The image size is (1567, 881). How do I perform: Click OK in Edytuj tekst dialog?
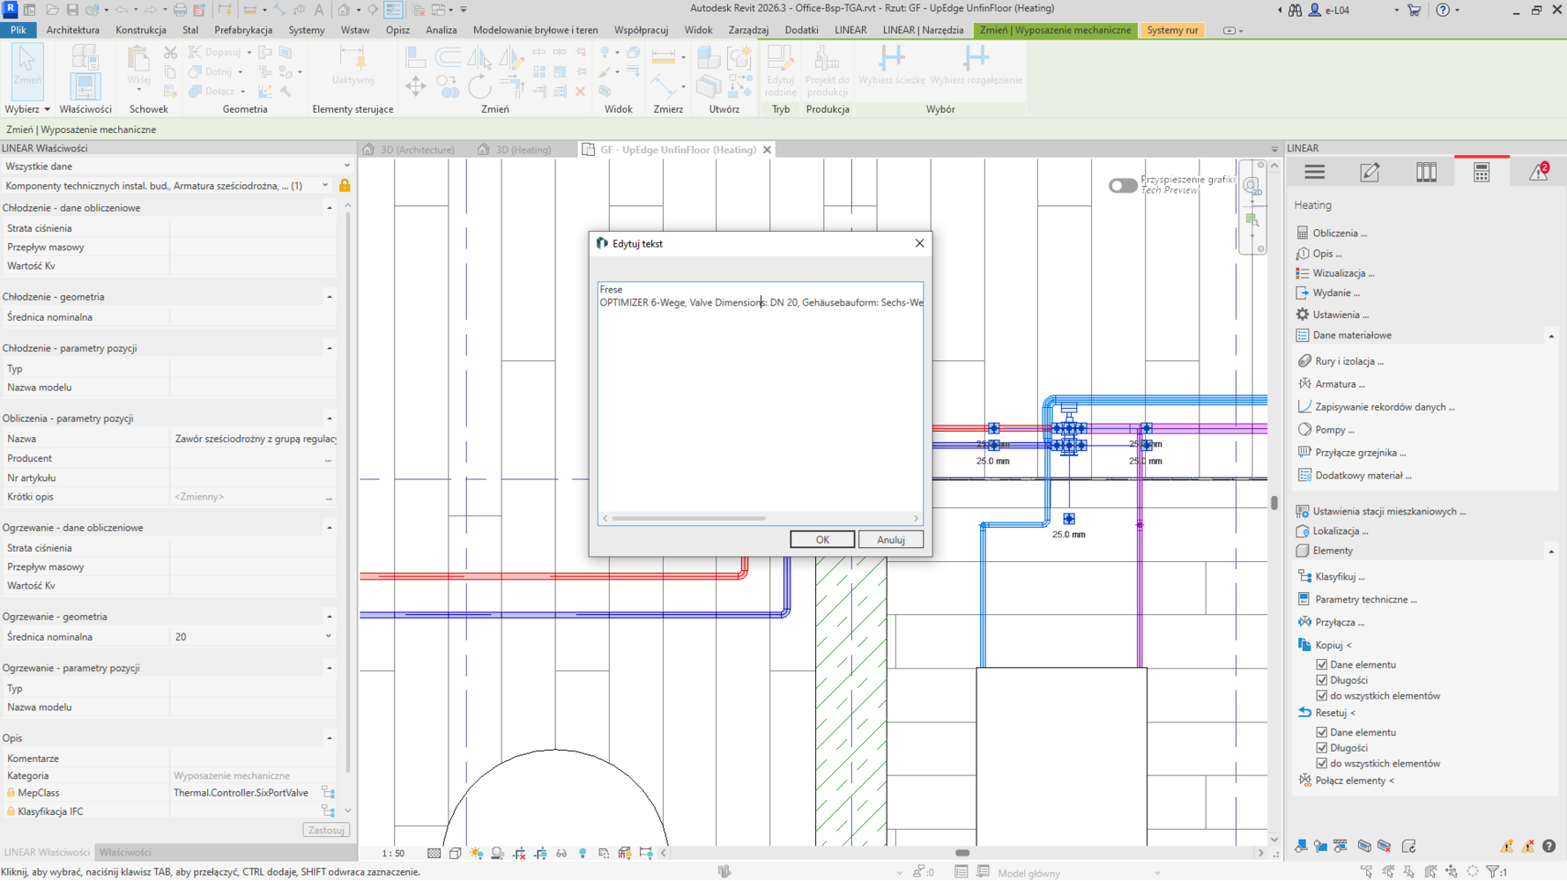click(x=821, y=539)
